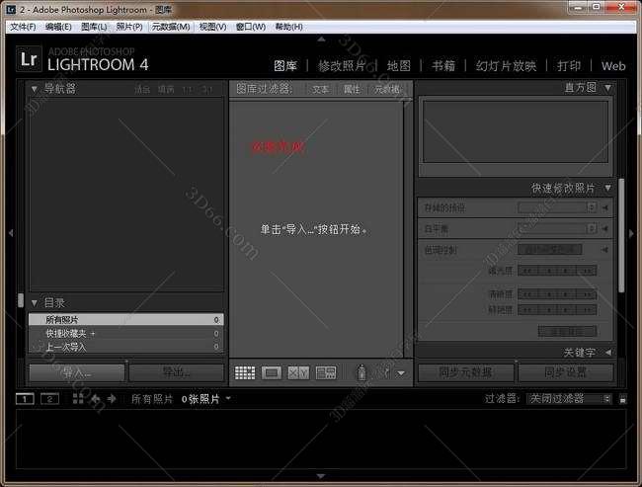This screenshot has width=642, height=487.
Task: Hide the bottom filmstrip panel arrow
Action: click(x=321, y=476)
